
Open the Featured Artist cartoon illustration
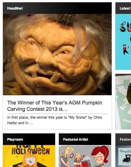point(85,156)
